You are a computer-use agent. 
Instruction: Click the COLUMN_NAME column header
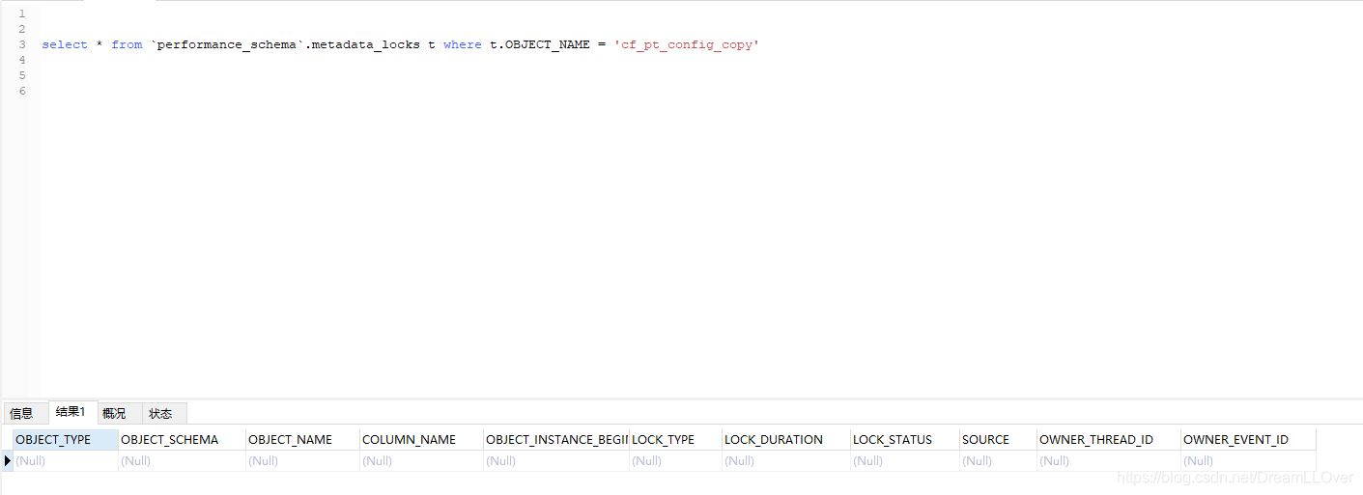(421, 439)
